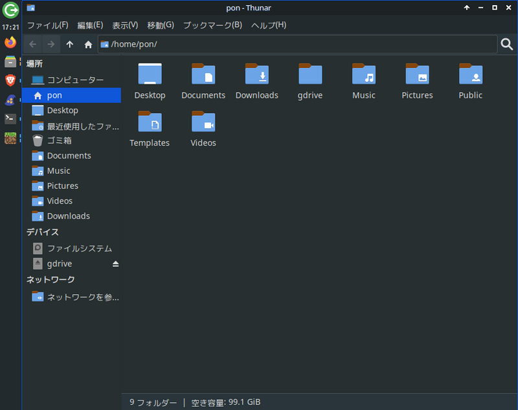This screenshot has height=410, width=518.
Task: Open Music bookmark in the sidebar
Action: pos(71,171)
